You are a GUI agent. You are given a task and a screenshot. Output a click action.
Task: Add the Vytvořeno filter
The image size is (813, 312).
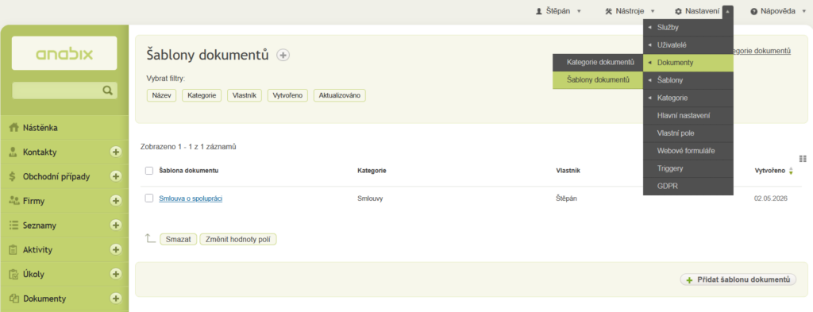[x=287, y=95]
